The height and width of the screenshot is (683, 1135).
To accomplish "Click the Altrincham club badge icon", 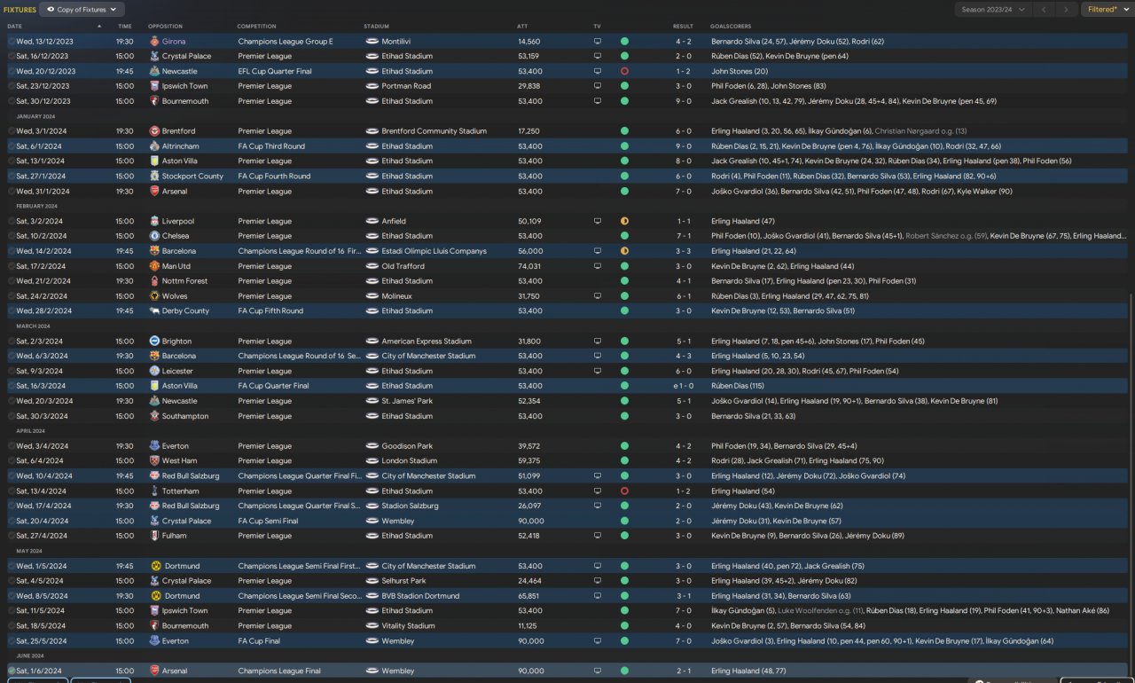I will [154, 146].
